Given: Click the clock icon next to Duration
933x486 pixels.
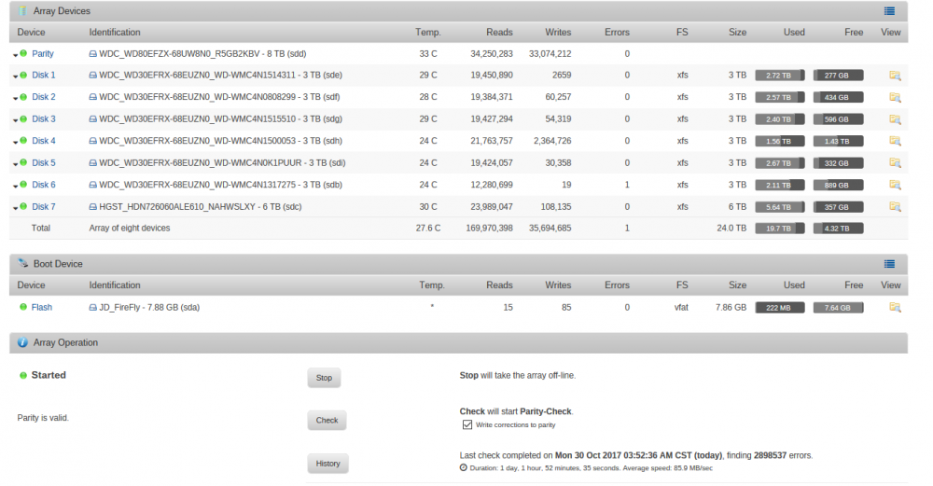Looking at the screenshot, I should pyautogui.click(x=464, y=467).
